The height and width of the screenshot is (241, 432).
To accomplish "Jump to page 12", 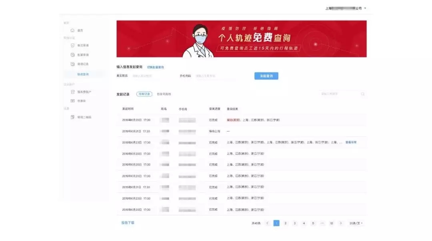I will (332, 223).
